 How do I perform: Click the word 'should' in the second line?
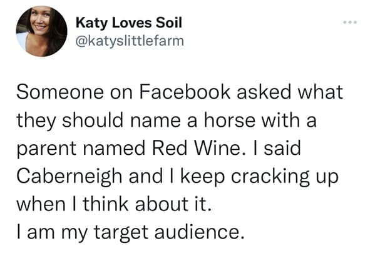click(93, 120)
